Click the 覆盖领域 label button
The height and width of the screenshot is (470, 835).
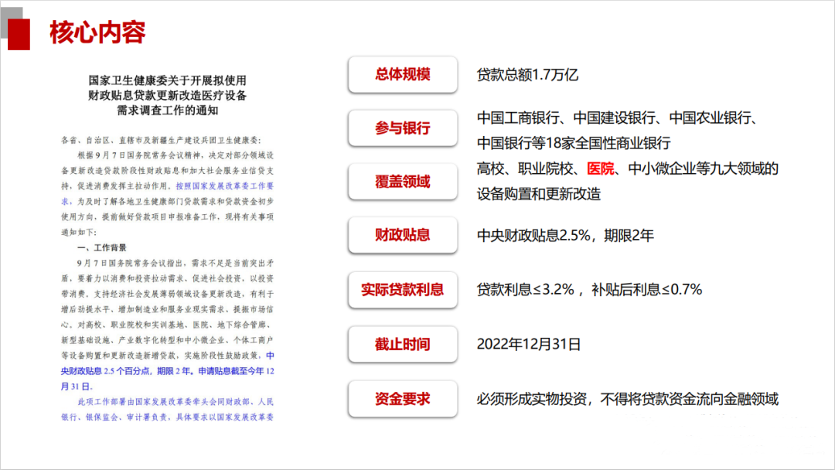coord(402,182)
